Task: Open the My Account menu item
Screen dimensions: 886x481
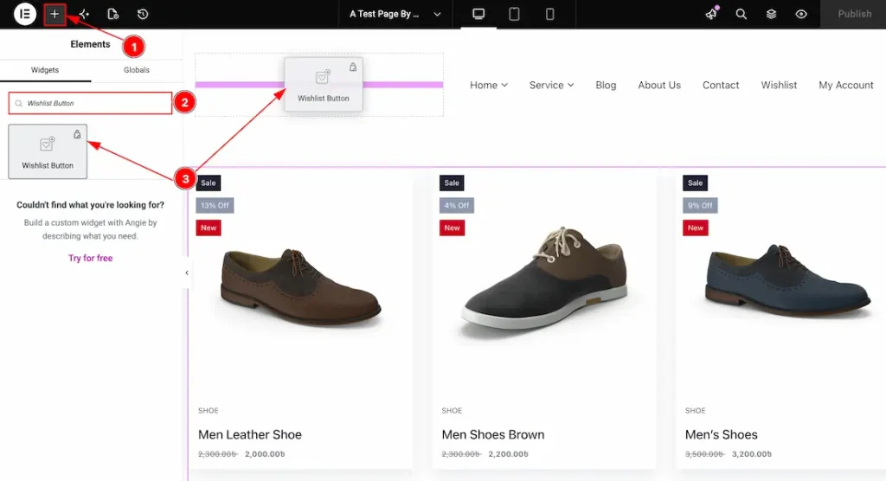Action: coord(846,86)
